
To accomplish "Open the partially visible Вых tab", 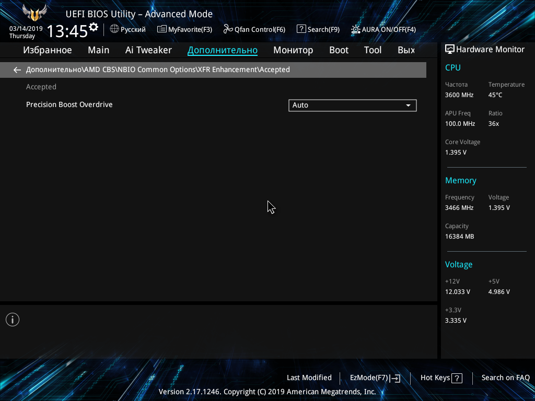I will [406, 50].
